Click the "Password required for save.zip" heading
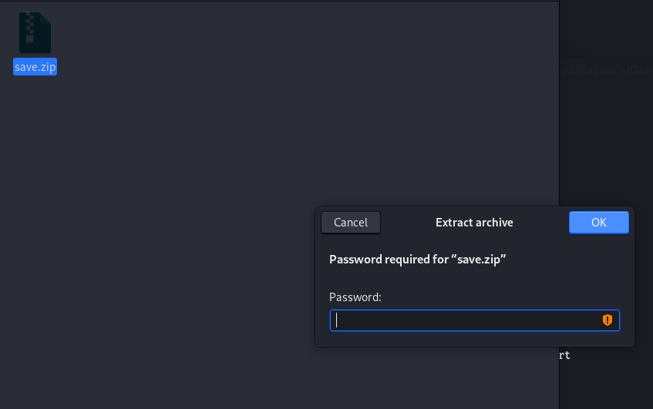The height and width of the screenshot is (409, 653). (x=417, y=260)
